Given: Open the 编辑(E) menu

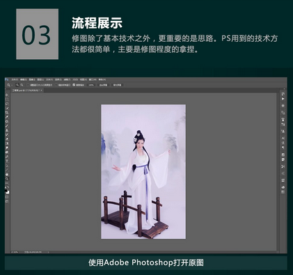Looking at the screenshot, I should click(23, 79).
